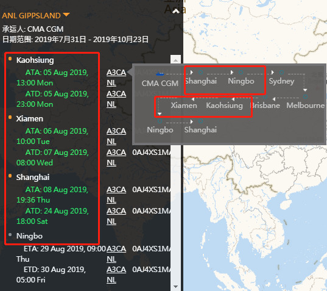
Task: Select the Shanghai port entry in schedule
Action: click(x=33, y=177)
